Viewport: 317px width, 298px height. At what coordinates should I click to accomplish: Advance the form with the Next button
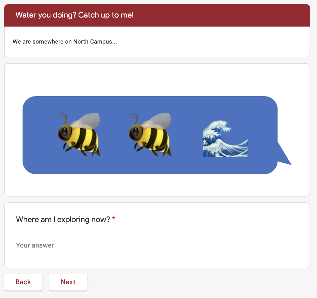point(68,282)
